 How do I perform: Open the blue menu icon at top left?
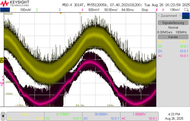coord(5,10)
